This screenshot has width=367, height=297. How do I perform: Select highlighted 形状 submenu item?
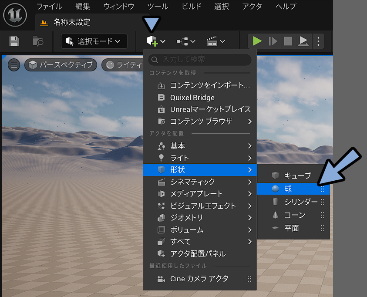(x=200, y=170)
